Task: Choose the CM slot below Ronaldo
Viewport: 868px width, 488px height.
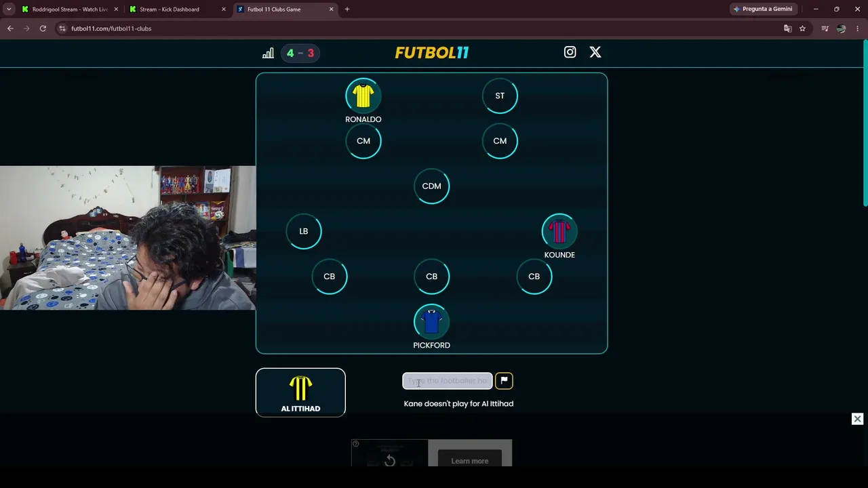Action: tap(363, 141)
